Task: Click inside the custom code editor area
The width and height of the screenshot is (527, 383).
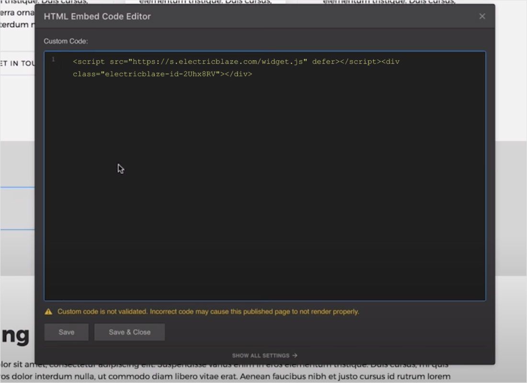Action: [265, 176]
